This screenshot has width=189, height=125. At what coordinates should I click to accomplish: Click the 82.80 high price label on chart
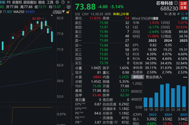tap(36, 18)
